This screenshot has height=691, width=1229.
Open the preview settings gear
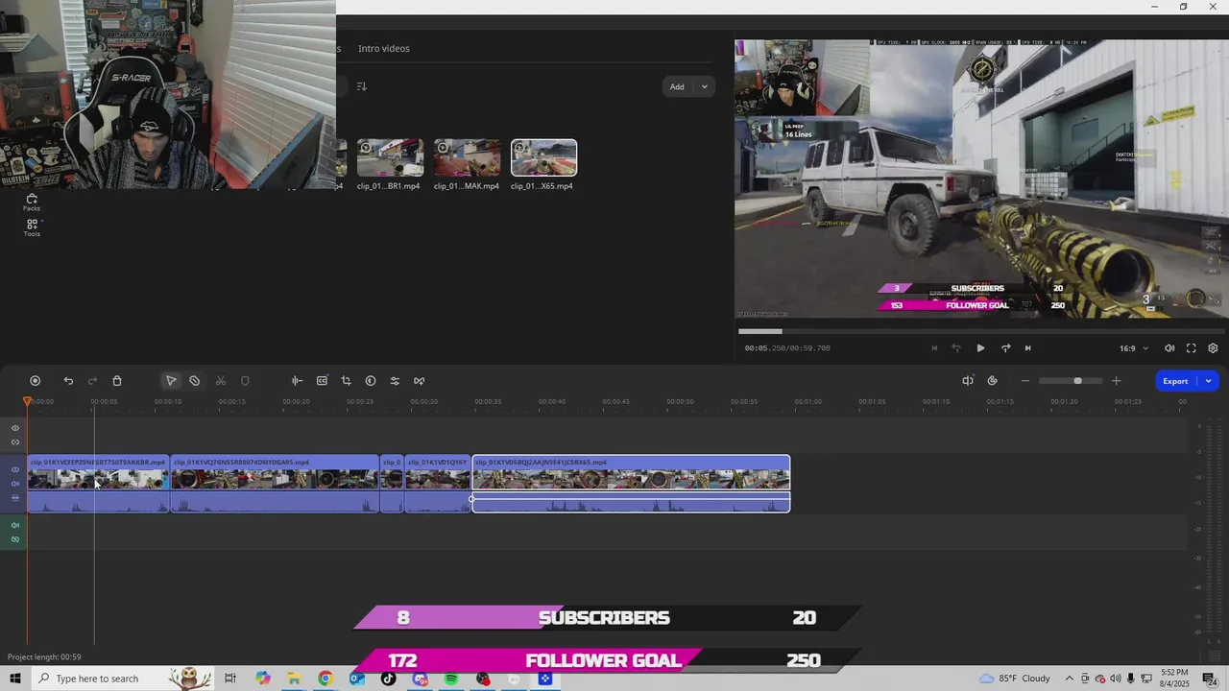1213,348
